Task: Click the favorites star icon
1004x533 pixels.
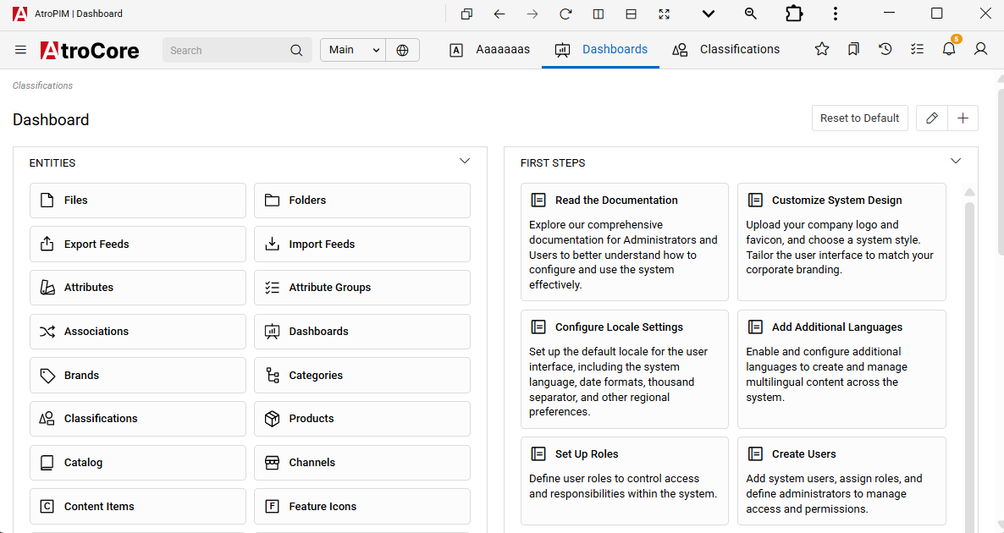Action: [x=821, y=49]
